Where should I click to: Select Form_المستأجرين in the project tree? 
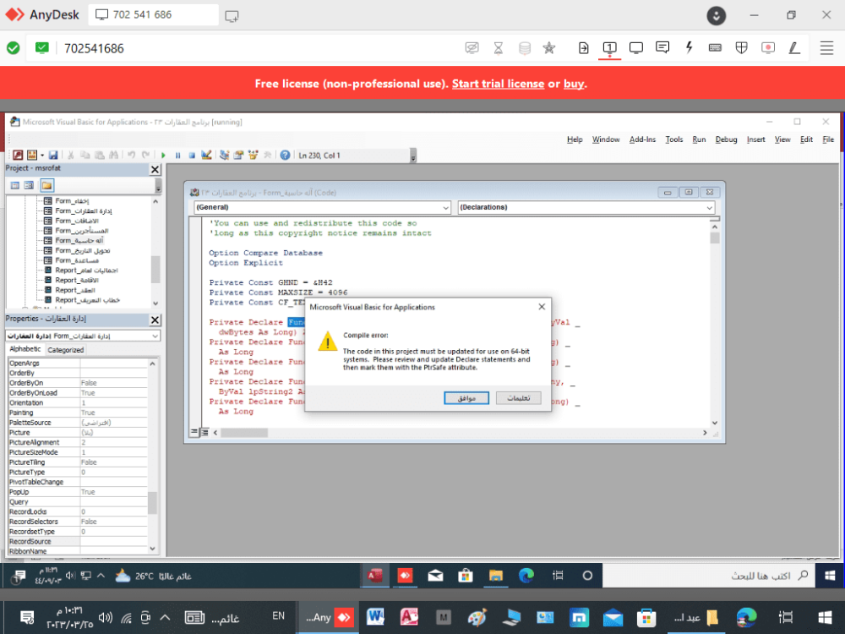click(x=81, y=231)
